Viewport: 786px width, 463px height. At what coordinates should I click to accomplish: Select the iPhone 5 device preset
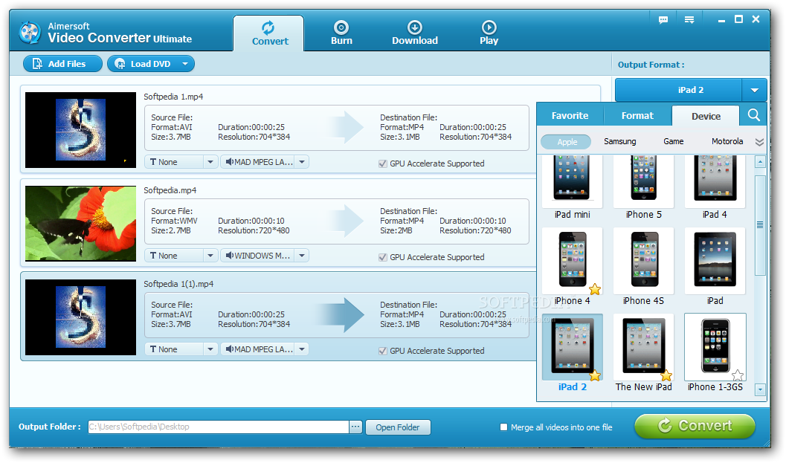(642, 184)
